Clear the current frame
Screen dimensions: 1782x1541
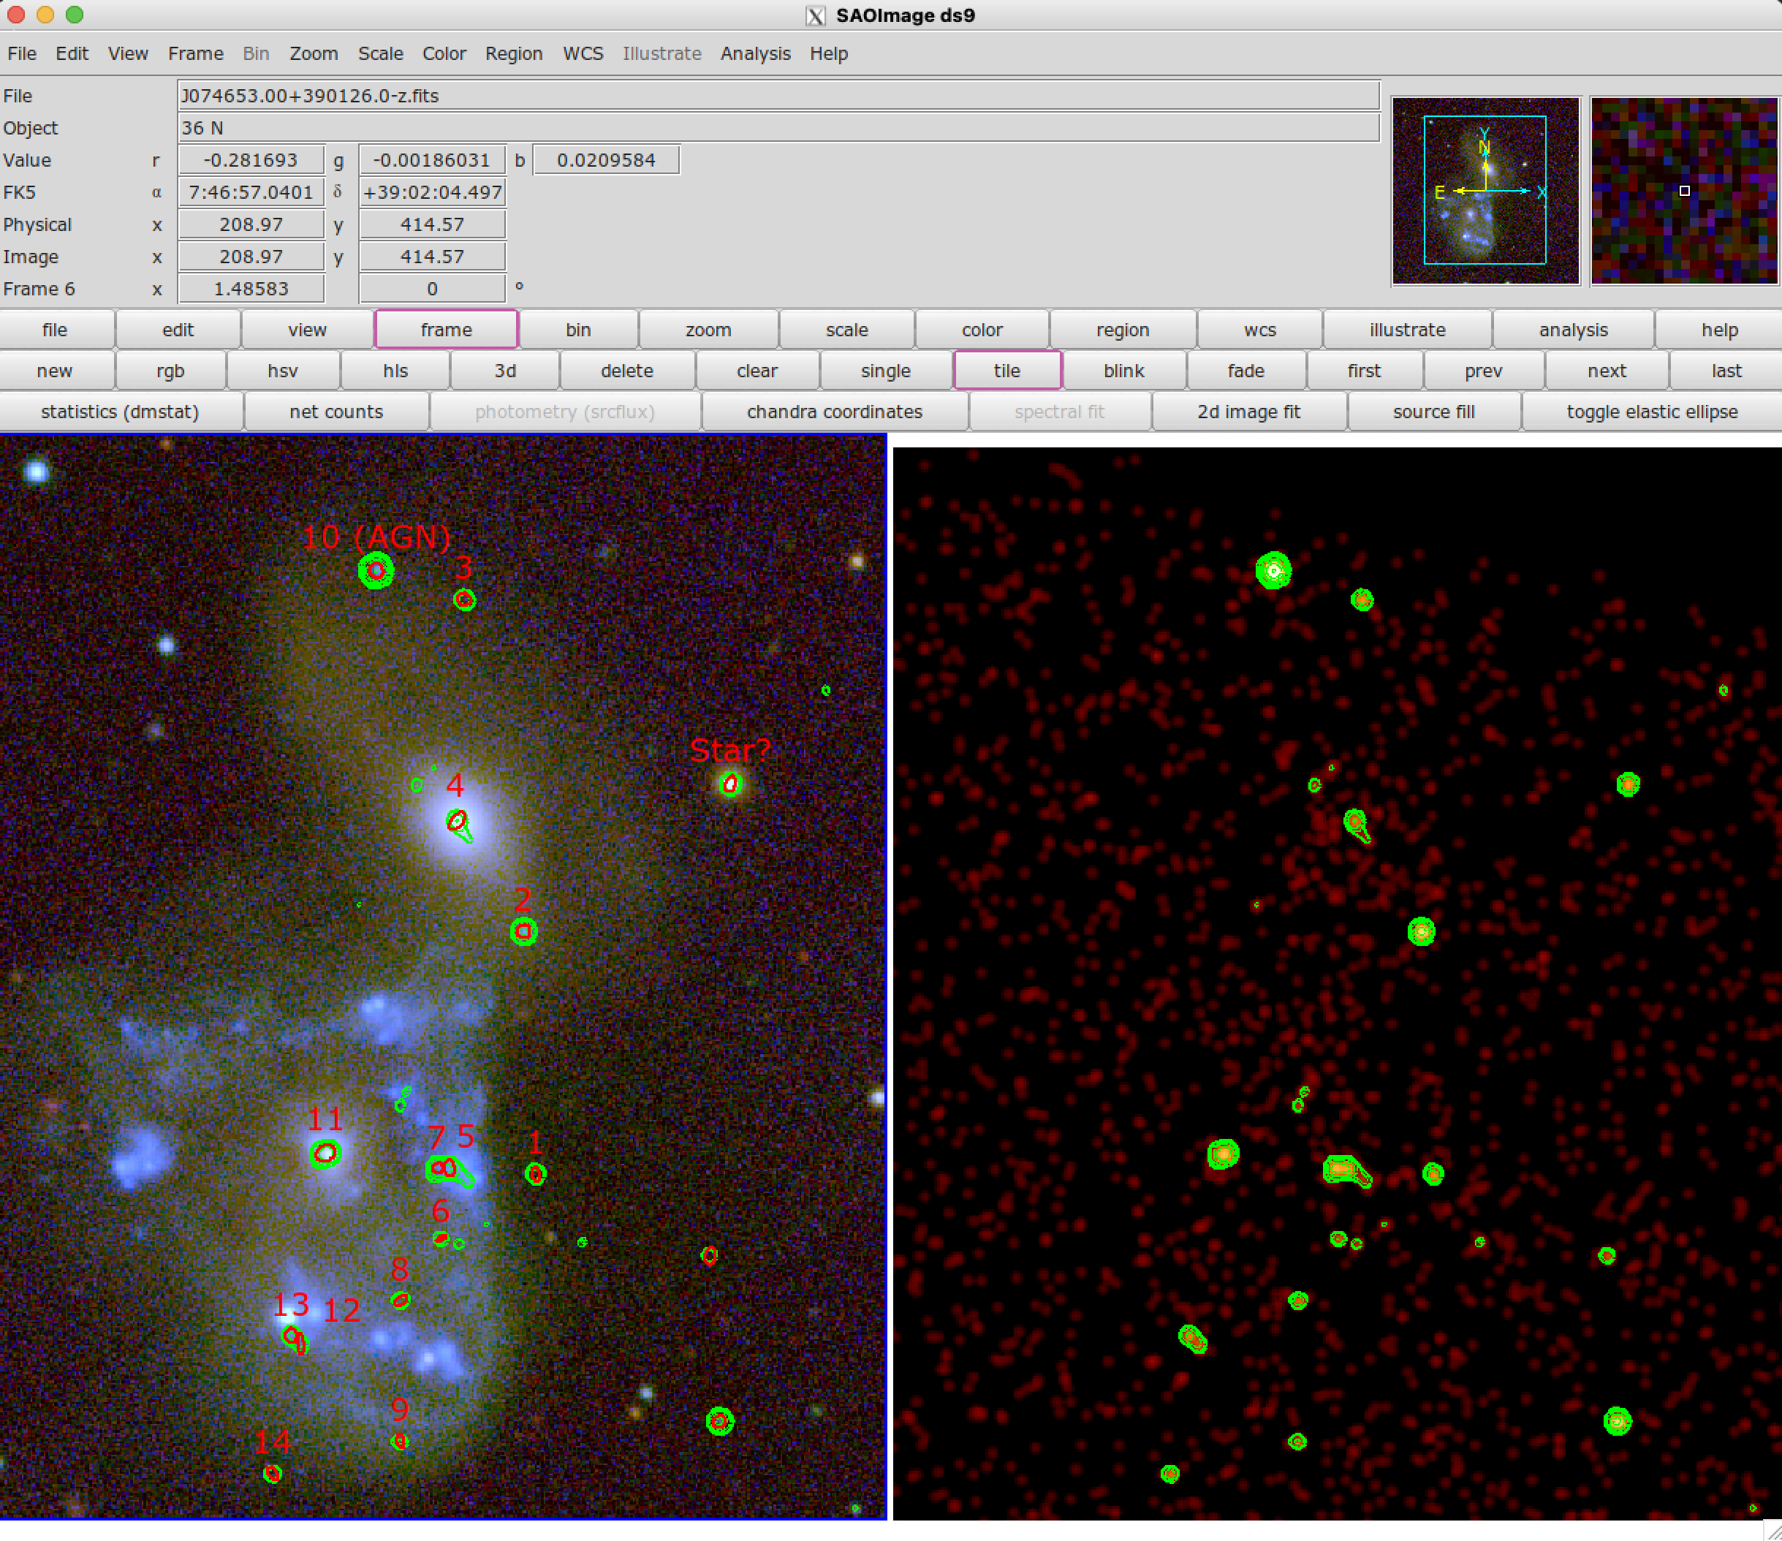click(757, 371)
